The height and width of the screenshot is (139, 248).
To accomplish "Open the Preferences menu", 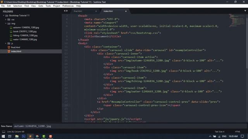I will [x=68, y=6].
